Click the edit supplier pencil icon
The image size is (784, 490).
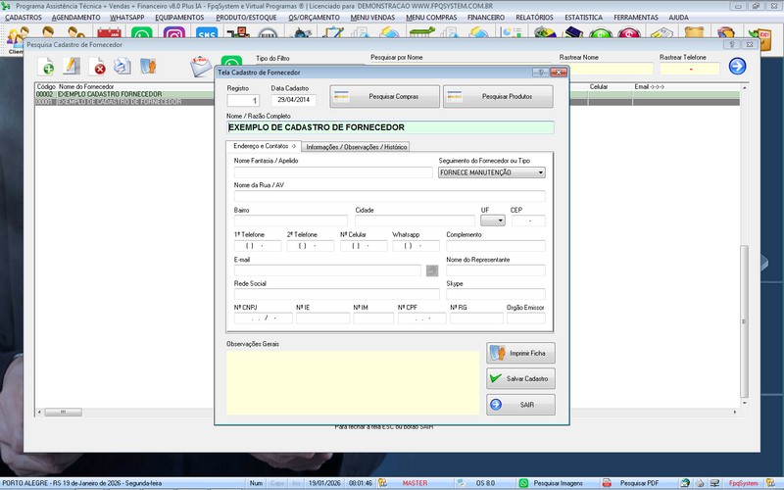pyautogui.click(x=72, y=67)
